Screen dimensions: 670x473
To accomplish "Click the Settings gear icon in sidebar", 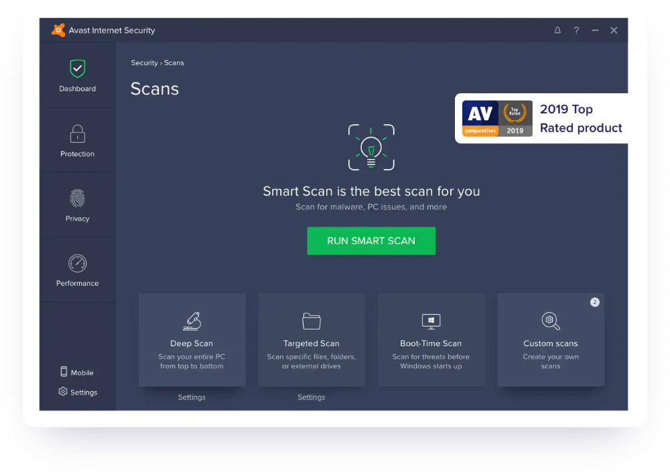I will pos(63,391).
